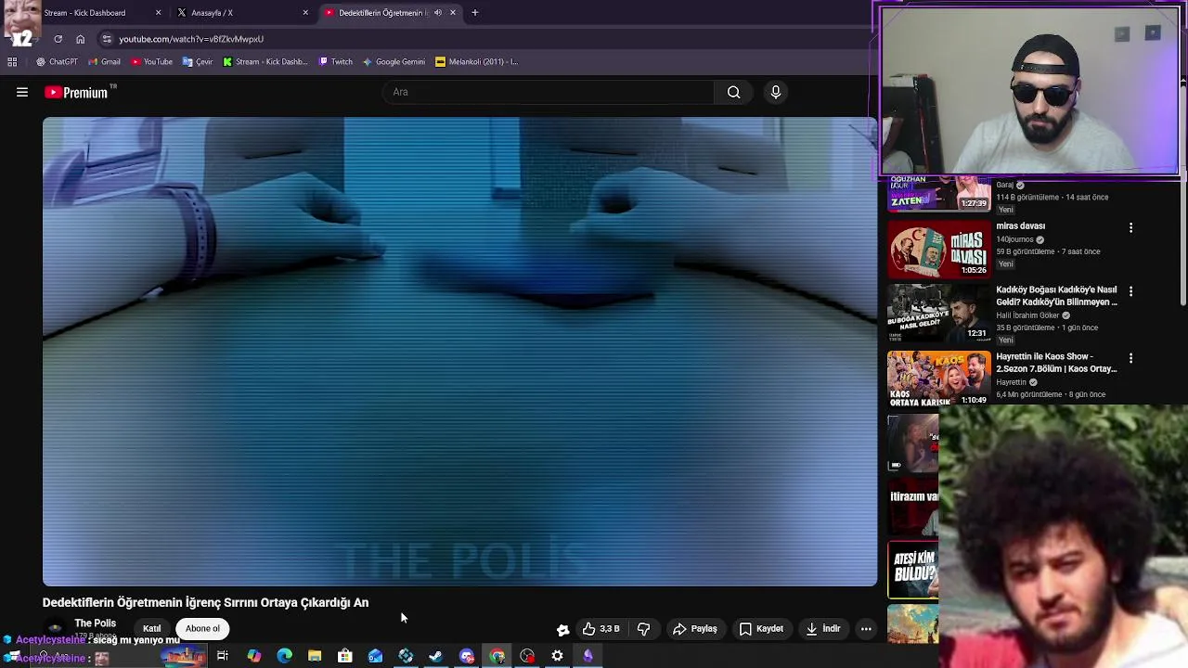Open options for 'miras davası' video
Image resolution: width=1188 pixels, height=668 pixels.
tap(1130, 227)
